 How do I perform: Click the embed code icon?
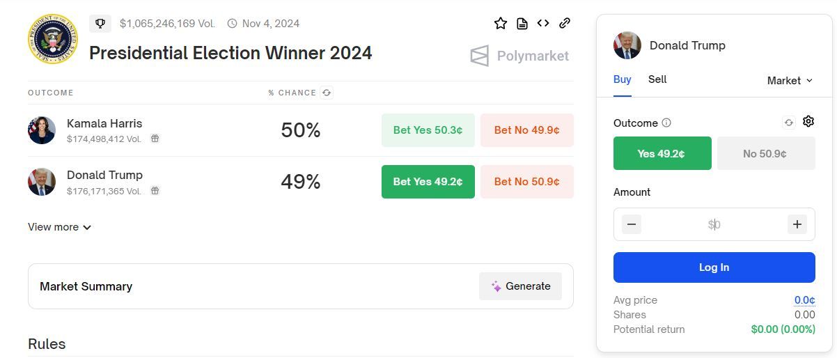543,23
